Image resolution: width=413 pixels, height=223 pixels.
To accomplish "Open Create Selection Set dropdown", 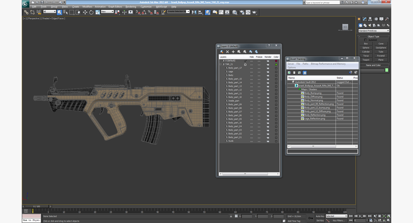I will (x=178, y=12).
